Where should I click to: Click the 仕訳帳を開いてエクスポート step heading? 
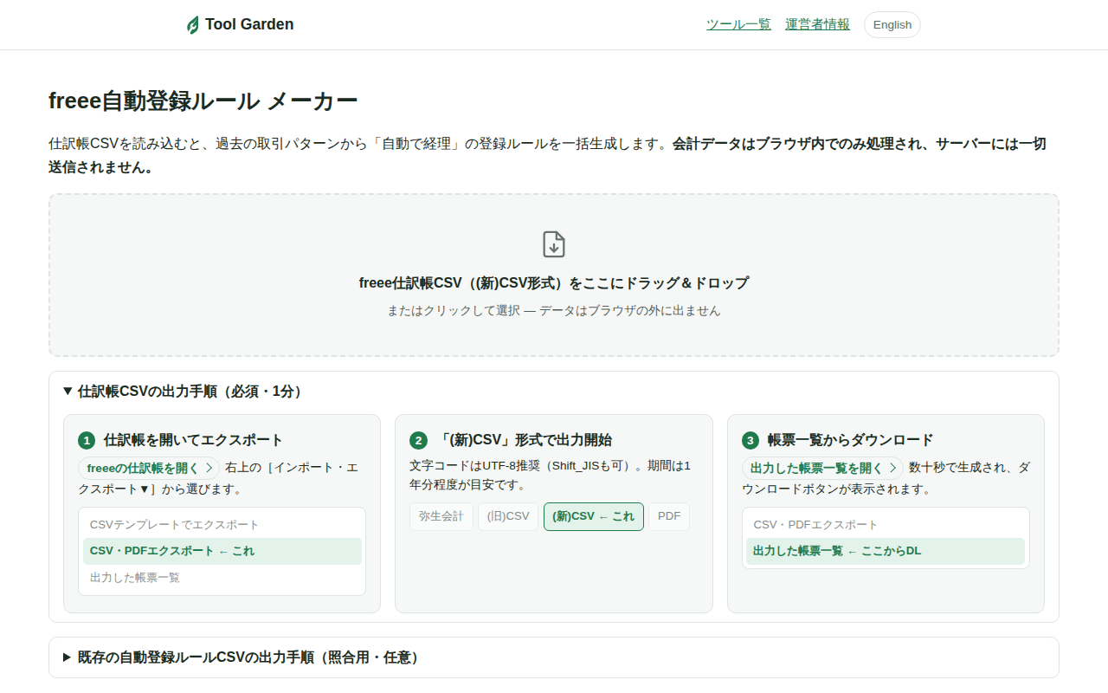coord(193,440)
